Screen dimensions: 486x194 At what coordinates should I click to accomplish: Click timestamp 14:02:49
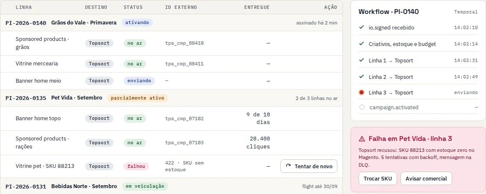pos(466,77)
